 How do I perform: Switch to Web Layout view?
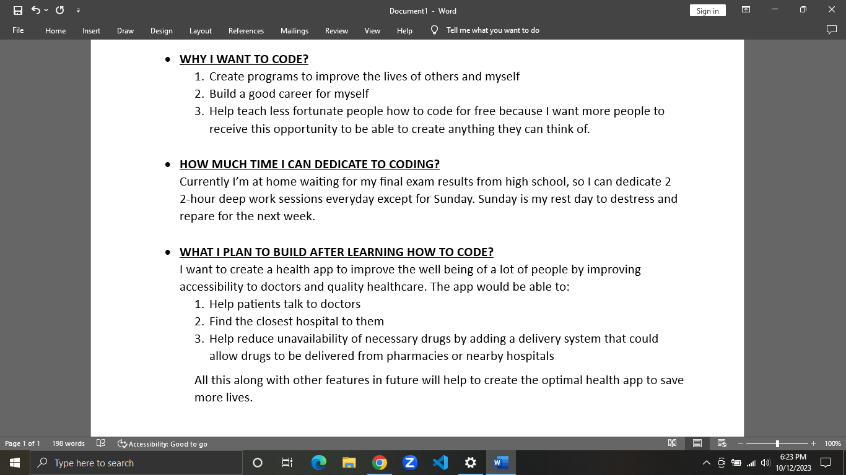(x=722, y=443)
